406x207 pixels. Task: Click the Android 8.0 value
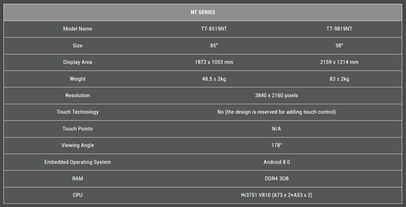tap(276, 162)
